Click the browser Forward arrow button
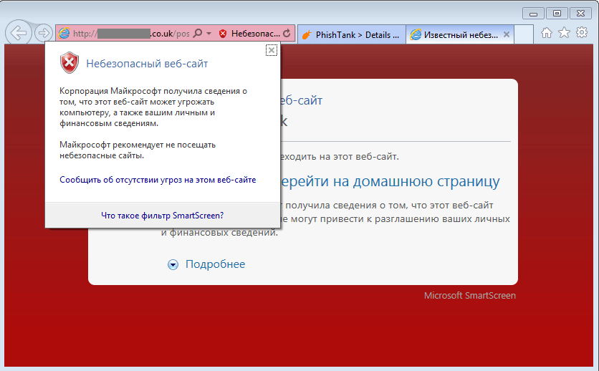599x371 pixels. 44,33
